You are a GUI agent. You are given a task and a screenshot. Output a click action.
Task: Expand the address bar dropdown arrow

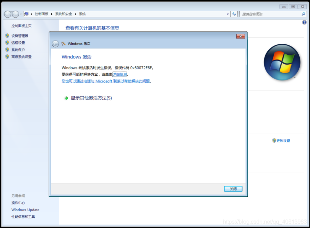[227, 14]
